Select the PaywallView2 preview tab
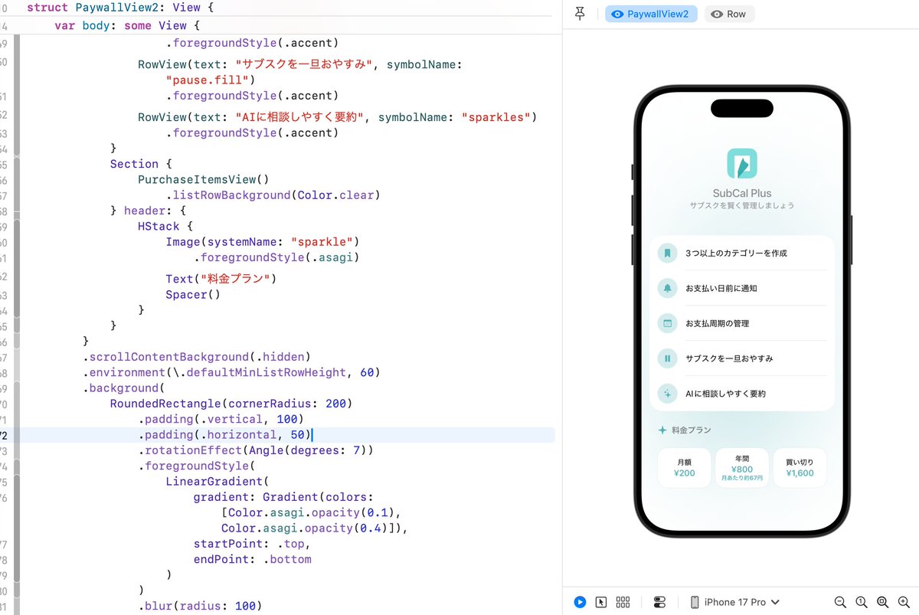This screenshot has height=615, width=919. [651, 14]
